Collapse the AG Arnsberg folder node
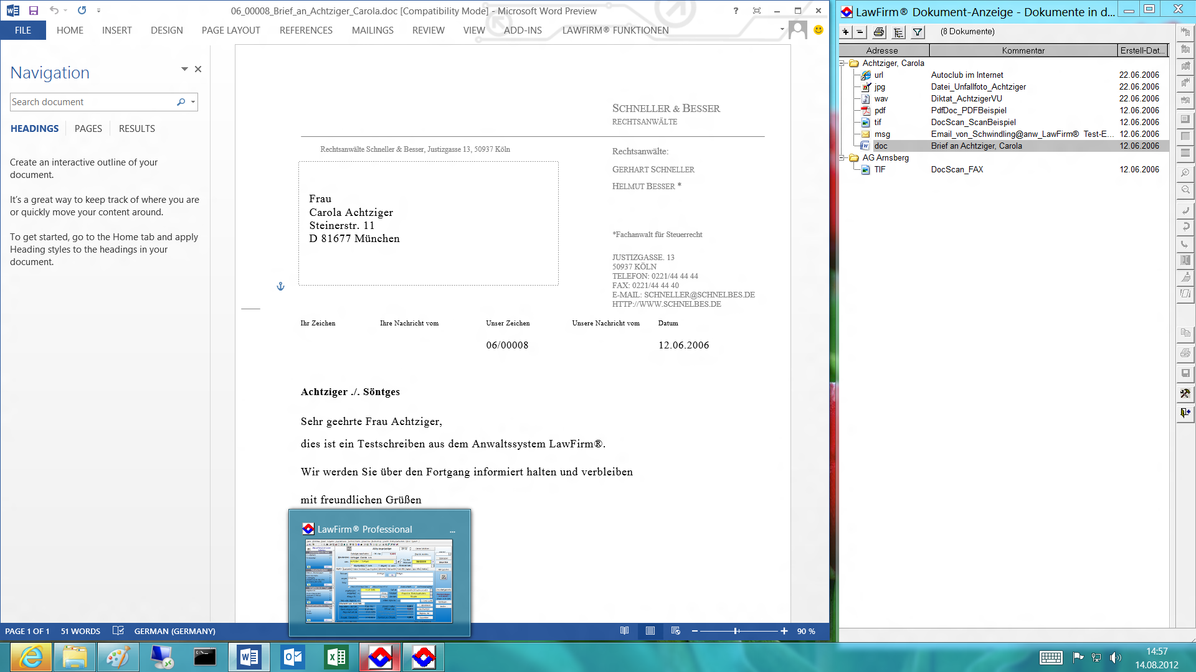The image size is (1196, 672). coord(842,158)
